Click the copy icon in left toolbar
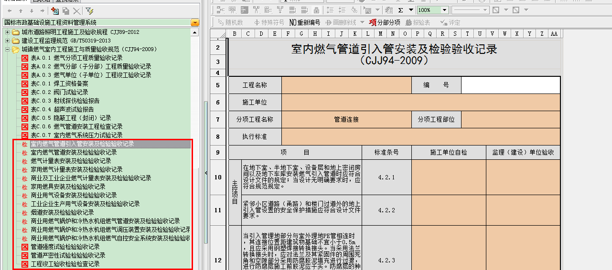This screenshot has width=612, height=270. click(65, 10)
